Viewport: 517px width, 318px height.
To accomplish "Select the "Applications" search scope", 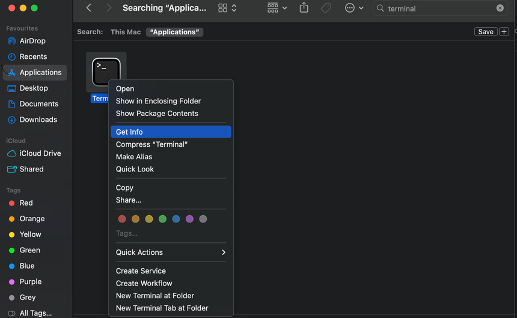I will click(x=176, y=32).
